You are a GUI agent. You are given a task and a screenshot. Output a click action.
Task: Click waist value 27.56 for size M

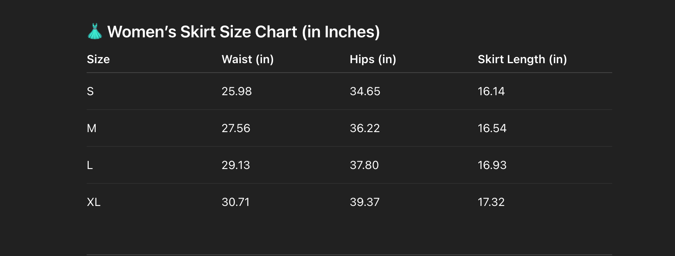[x=236, y=128]
